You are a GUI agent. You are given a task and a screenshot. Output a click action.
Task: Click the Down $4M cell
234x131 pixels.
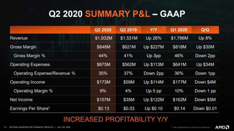pos(205,82)
